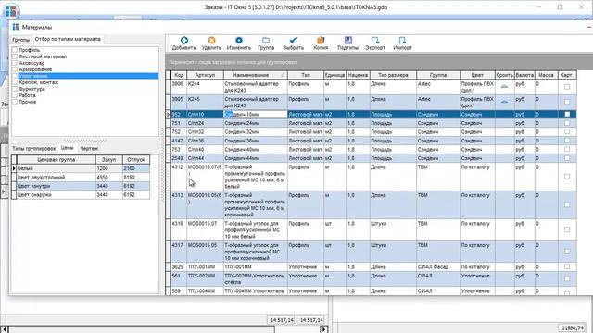Image resolution: width=593 pixels, height=333 pixels.
Task: Click the Сэндвич 44мм name cell
Action: pyautogui.click(x=256, y=158)
